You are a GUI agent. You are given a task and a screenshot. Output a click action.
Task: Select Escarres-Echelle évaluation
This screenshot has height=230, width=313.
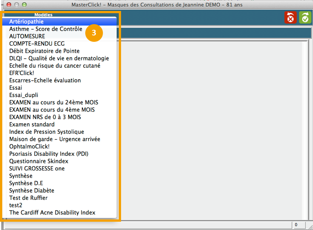coord(45,80)
